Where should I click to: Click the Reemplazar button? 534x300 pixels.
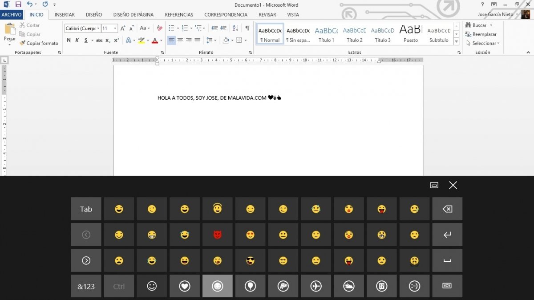tap(481, 34)
